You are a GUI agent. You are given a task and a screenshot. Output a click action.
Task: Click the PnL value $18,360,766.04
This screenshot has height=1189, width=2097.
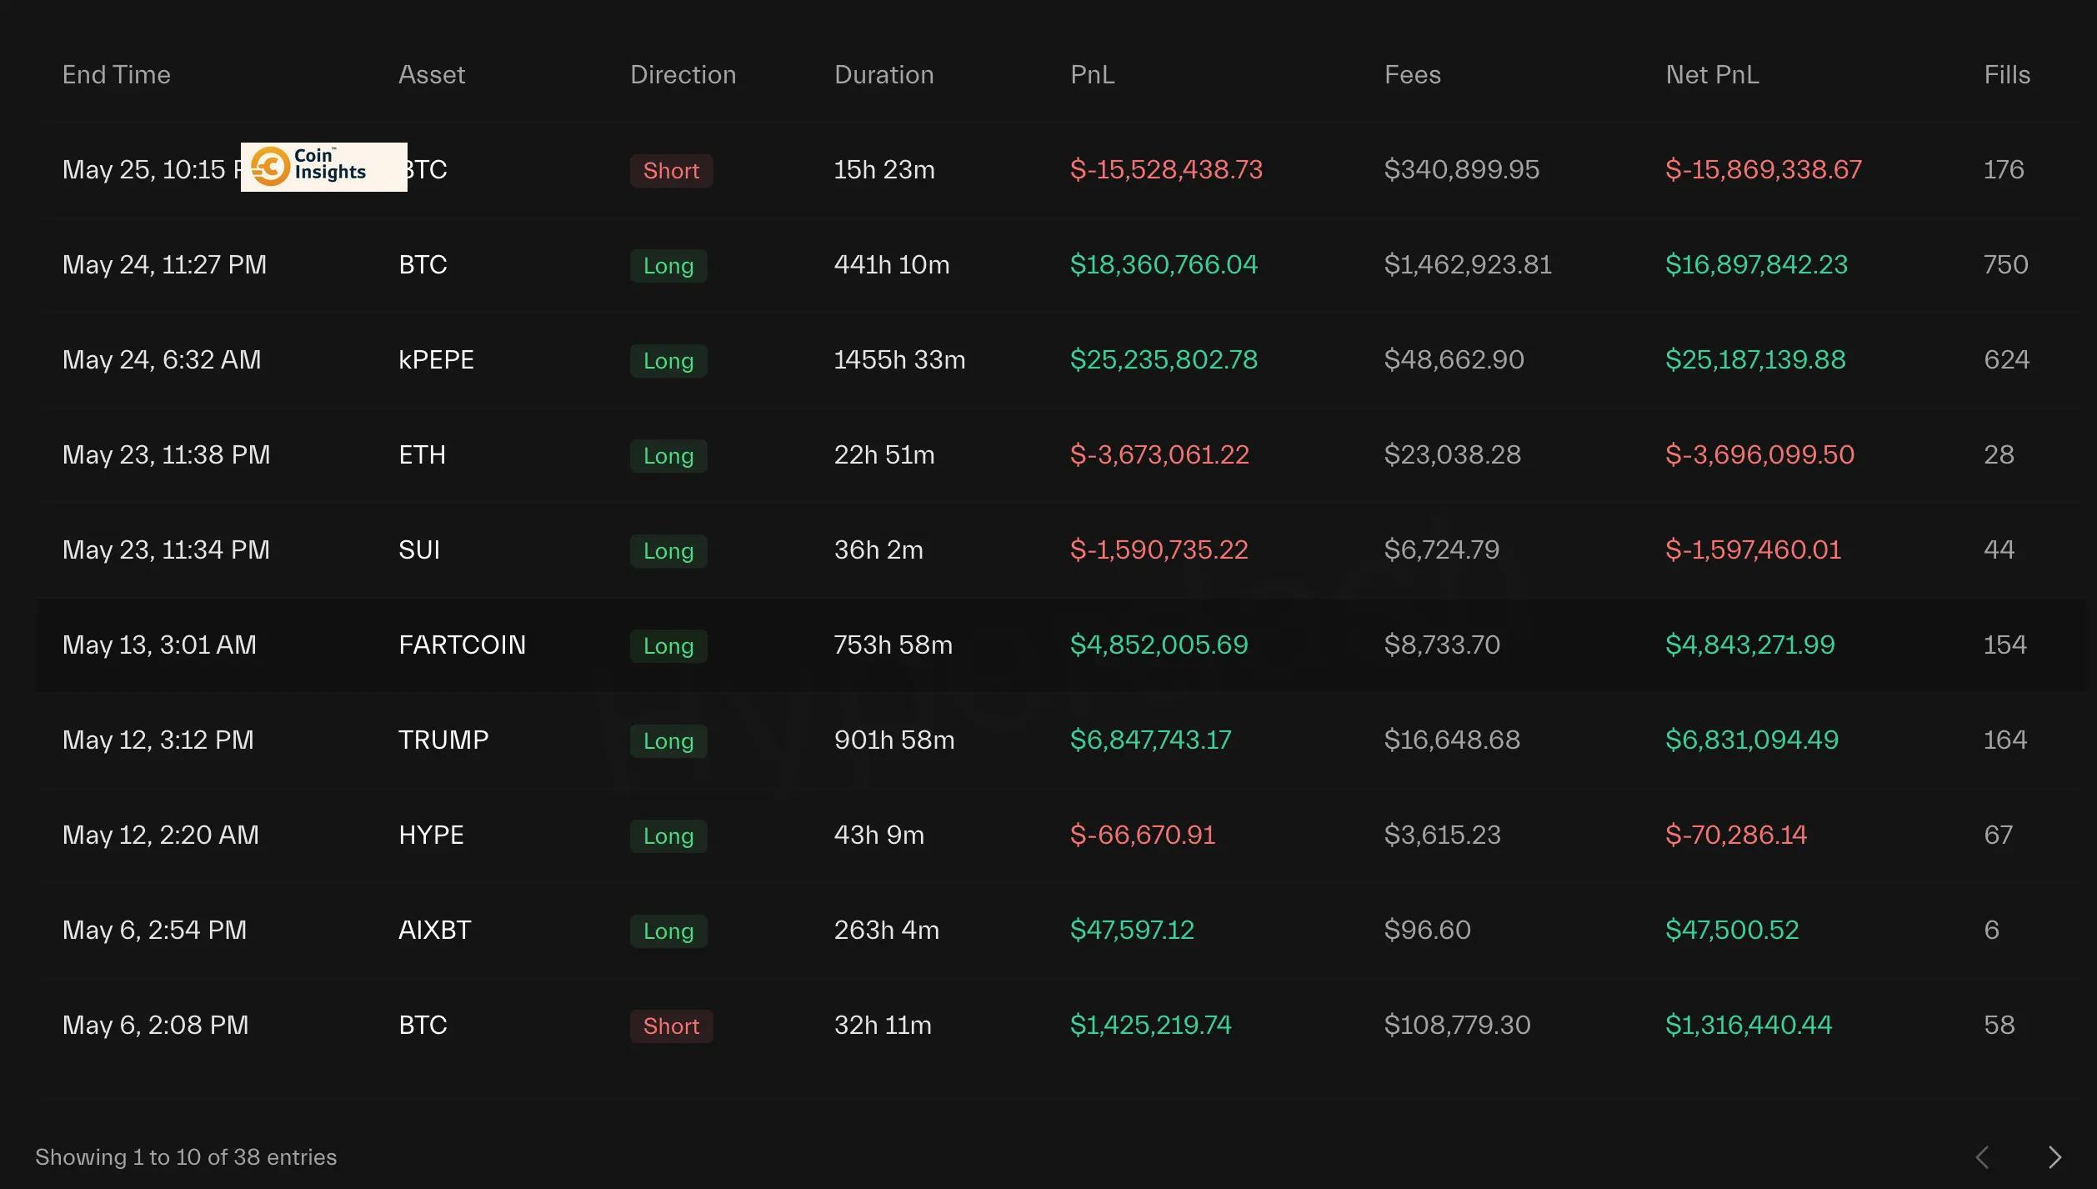click(1164, 264)
